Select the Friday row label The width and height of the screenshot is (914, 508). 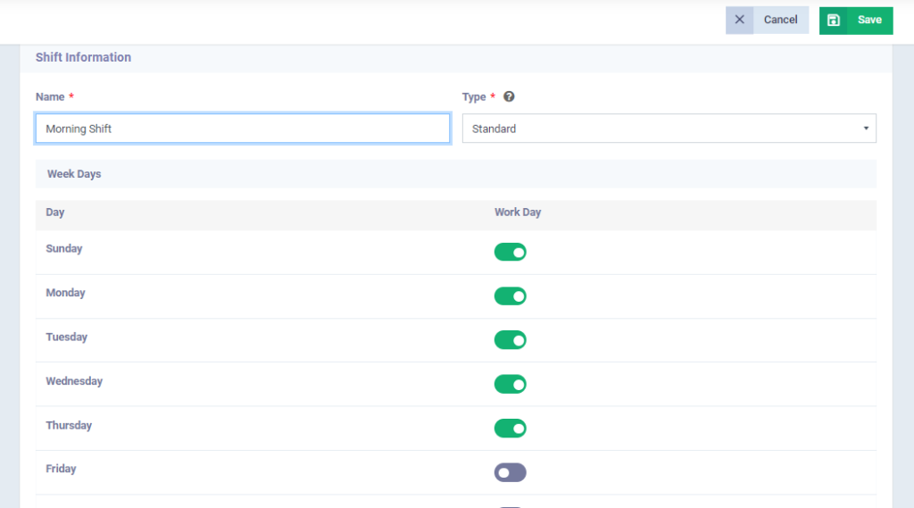click(61, 469)
